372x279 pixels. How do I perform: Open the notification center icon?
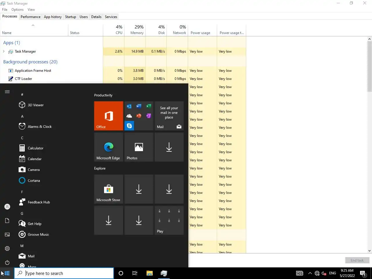coord(363,273)
